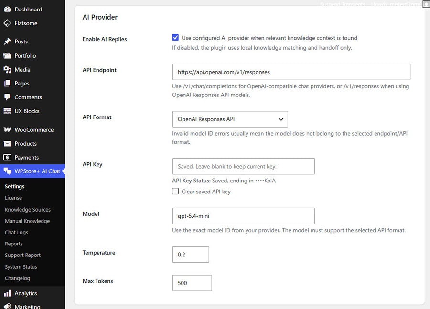The image size is (430, 309).
Task: Open the API Format dropdown
Action: click(x=230, y=119)
